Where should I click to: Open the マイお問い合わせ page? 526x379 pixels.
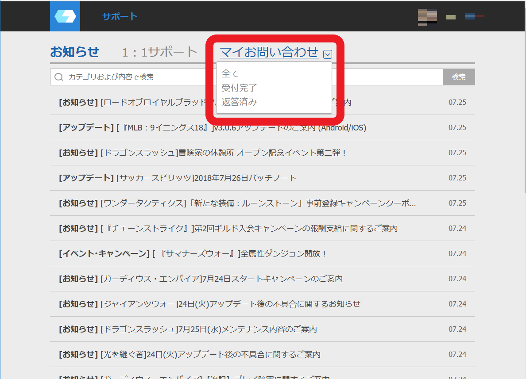click(270, 52)
